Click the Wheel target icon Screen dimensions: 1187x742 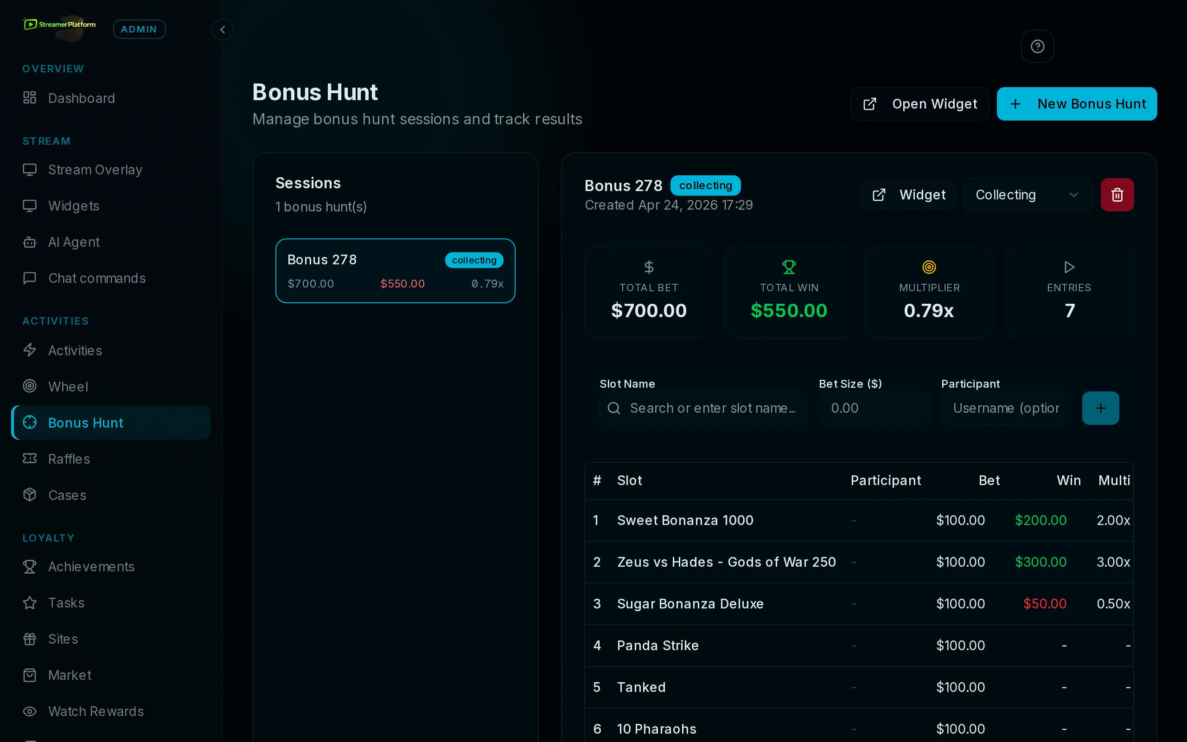click(x=30, y=386)
